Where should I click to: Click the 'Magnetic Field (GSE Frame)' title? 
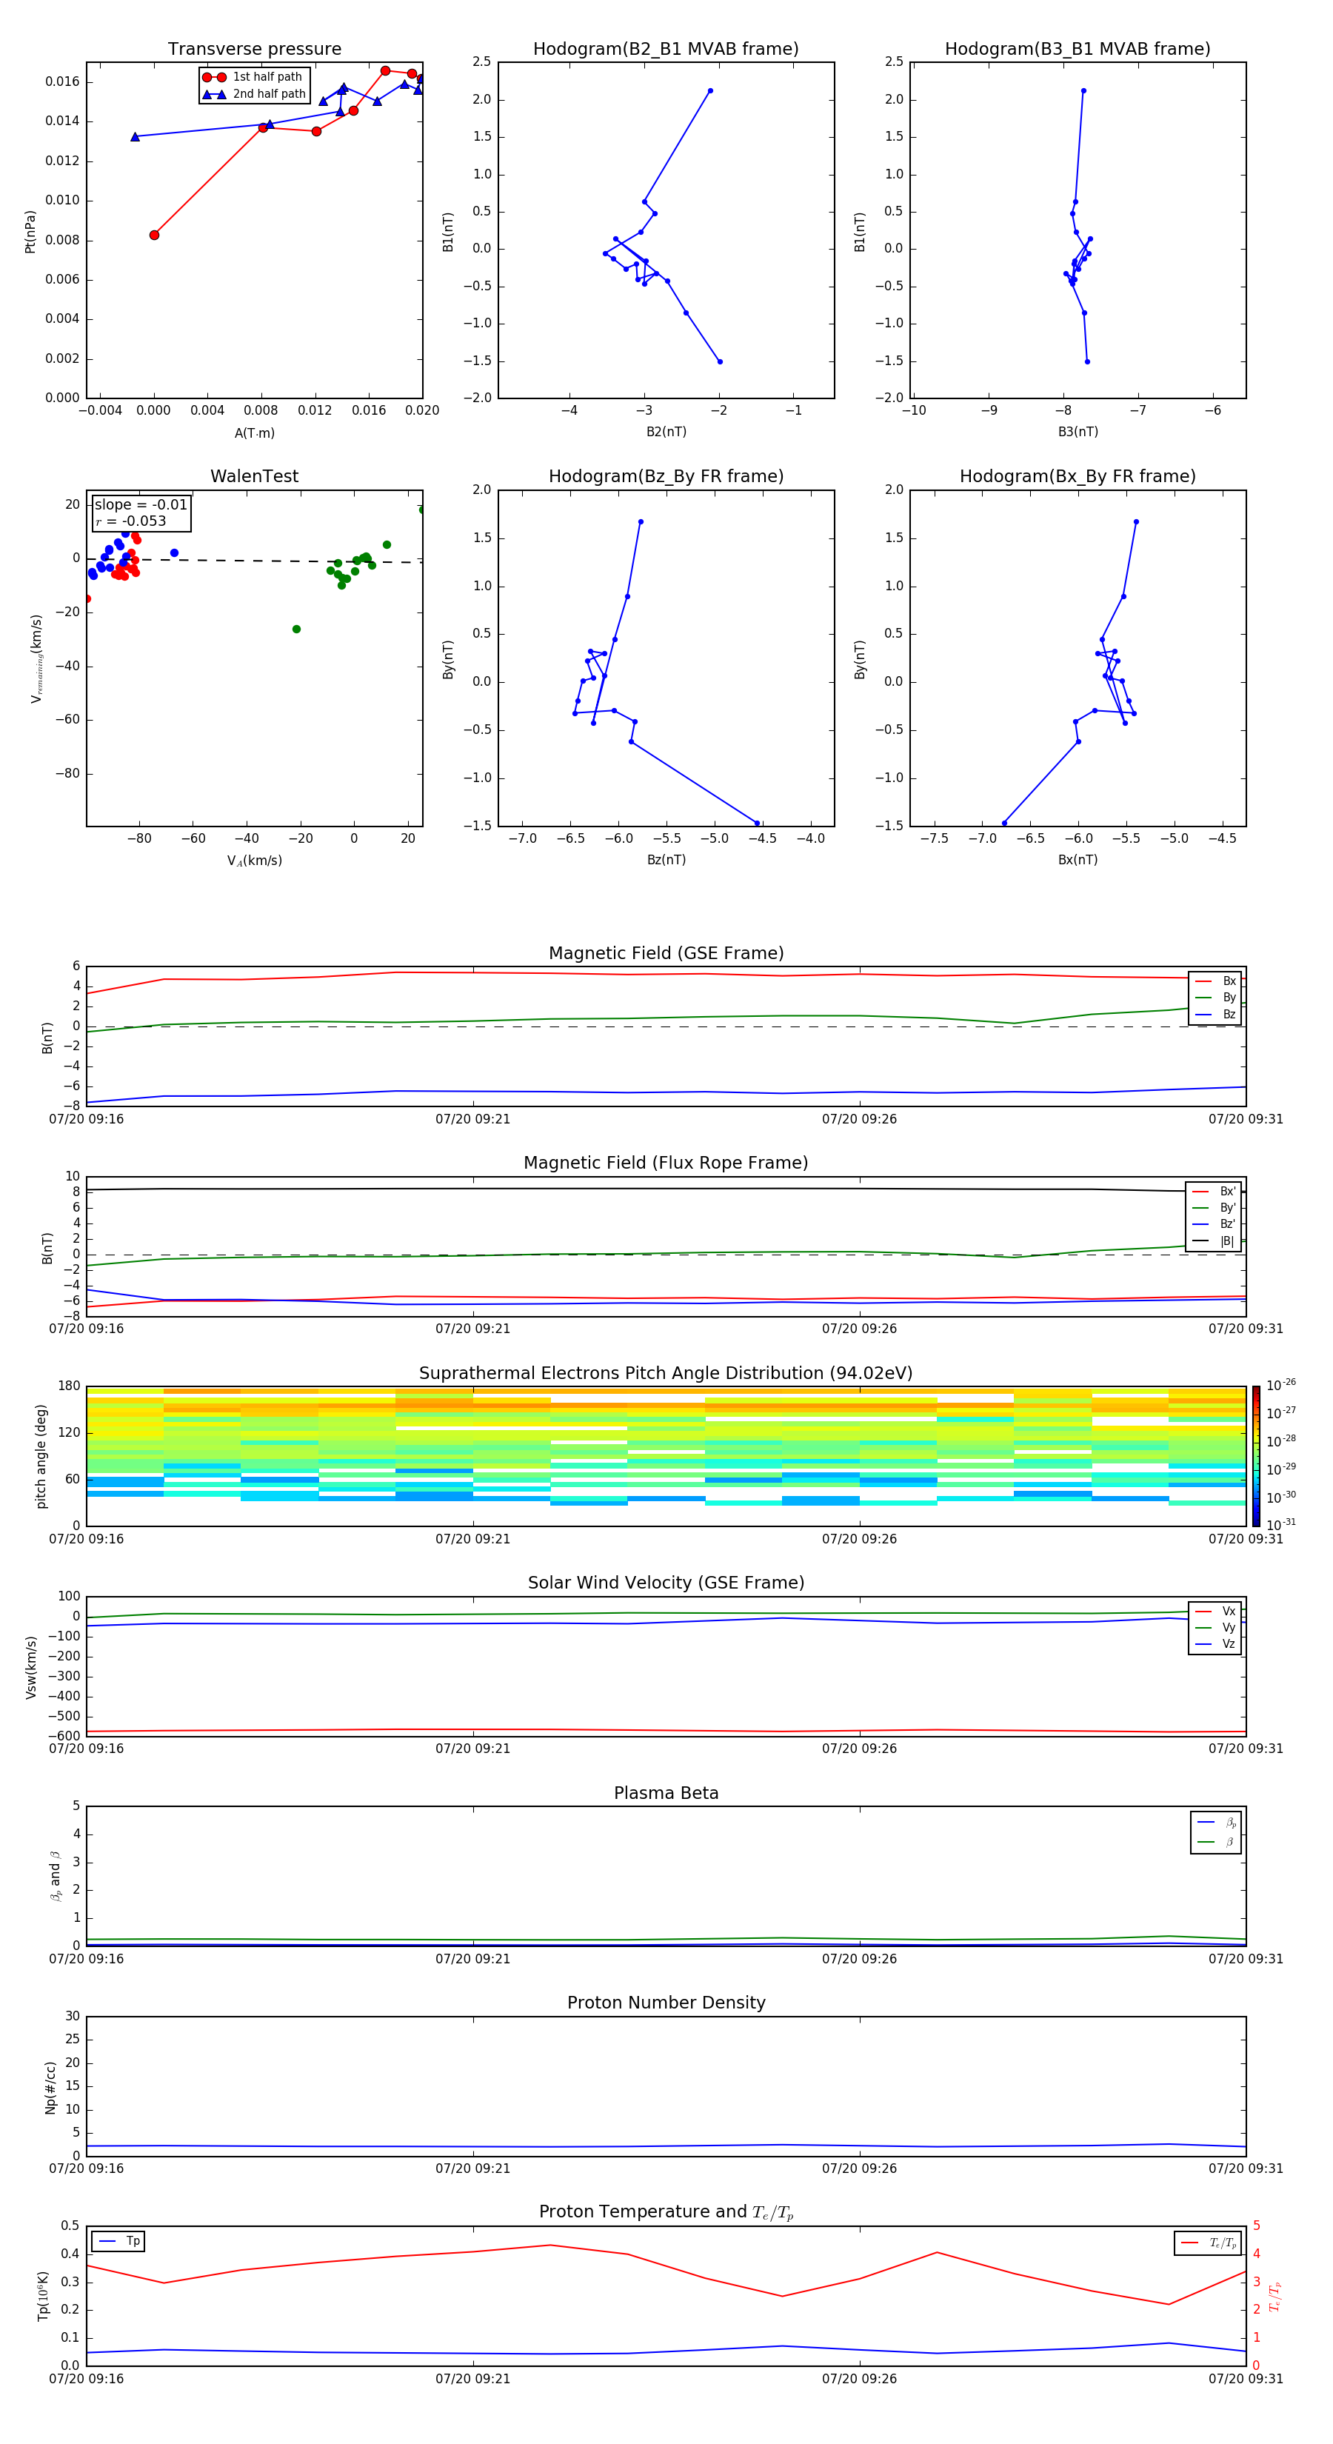666,953
